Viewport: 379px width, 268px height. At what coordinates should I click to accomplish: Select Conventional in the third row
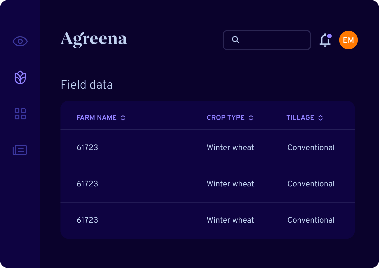[311, 220]
